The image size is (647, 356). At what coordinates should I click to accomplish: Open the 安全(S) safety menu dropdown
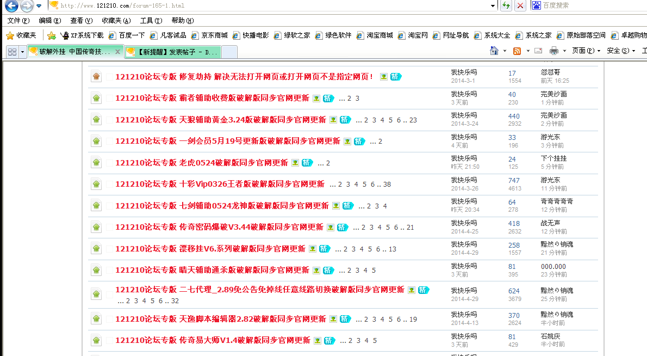(x=620, y=51)
